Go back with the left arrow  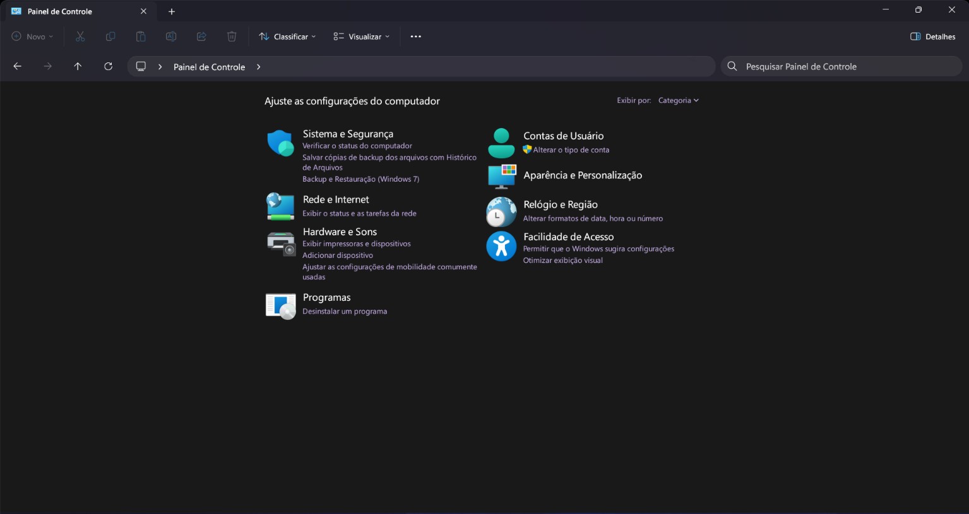pos(17,66)
